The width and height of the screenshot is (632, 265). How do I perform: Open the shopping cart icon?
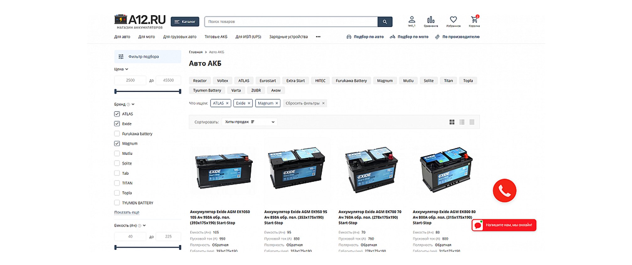474,20
